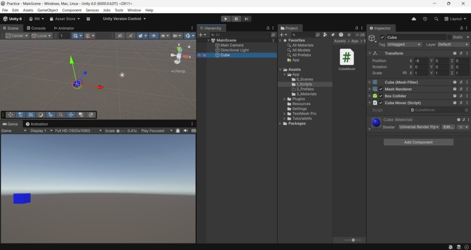Disable the Box Collider component checkbox
Image resolution: width=471 pixels, height=250 pixels.
tap(381, 96)
